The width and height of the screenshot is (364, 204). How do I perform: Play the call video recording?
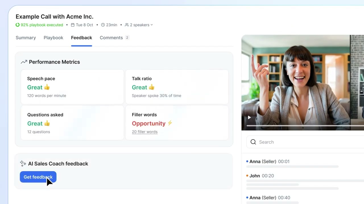(249, 117)
